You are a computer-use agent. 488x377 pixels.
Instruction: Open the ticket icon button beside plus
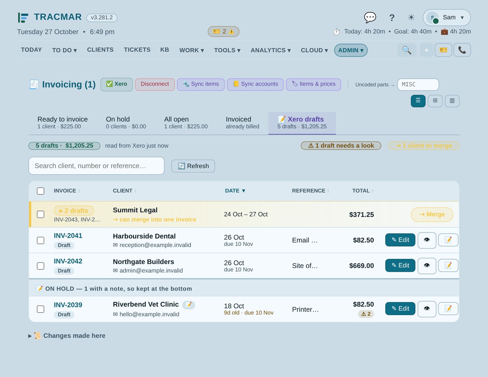point(443,50)
